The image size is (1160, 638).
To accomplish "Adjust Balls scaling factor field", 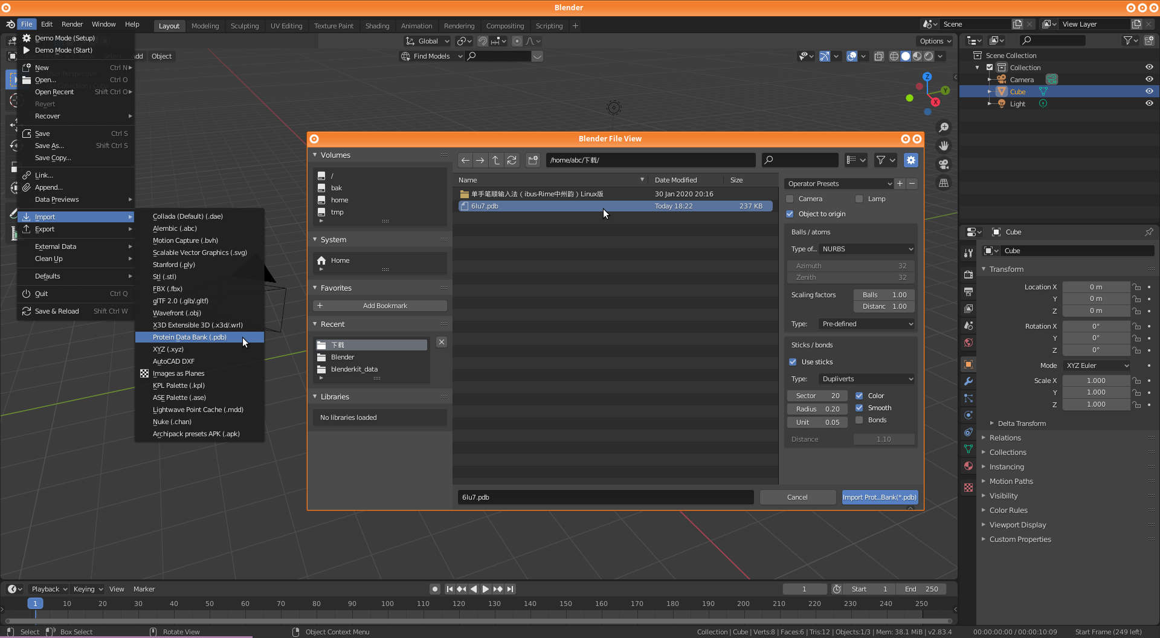I will 884,295.
